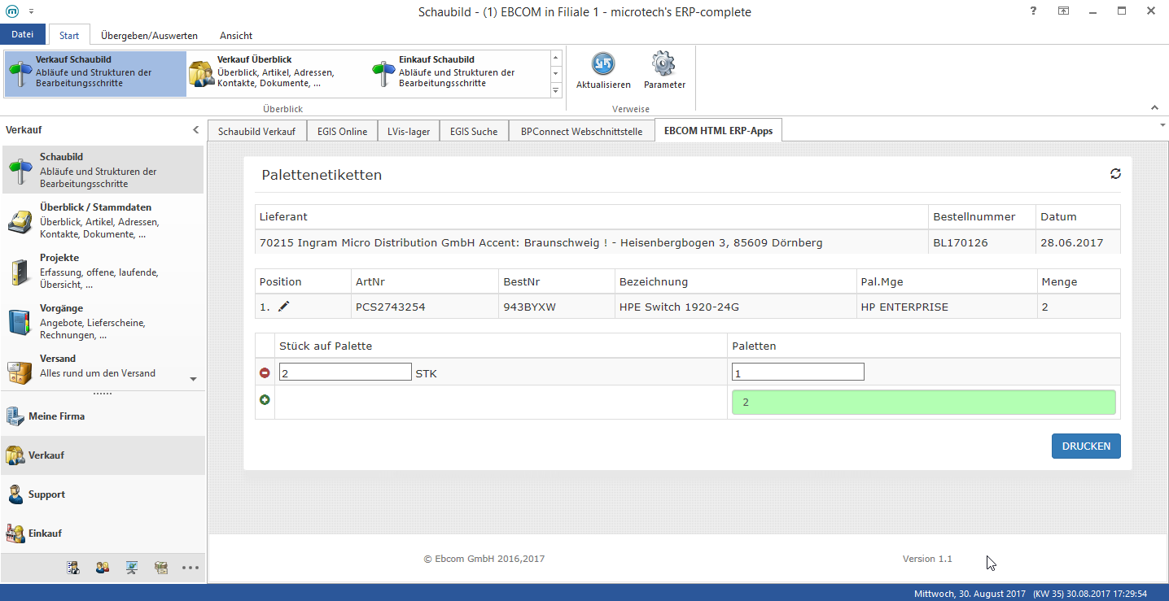Click the Paletten count input field

point(798,372)
